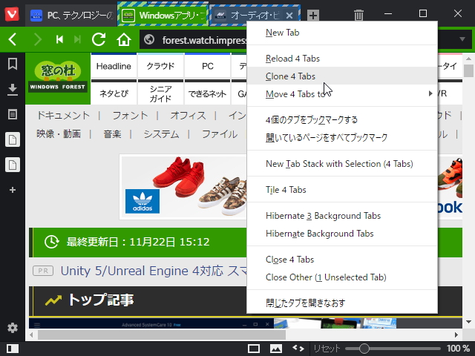Reload the current page
This screenshot has width=475, height=356.
coord(99,39)
